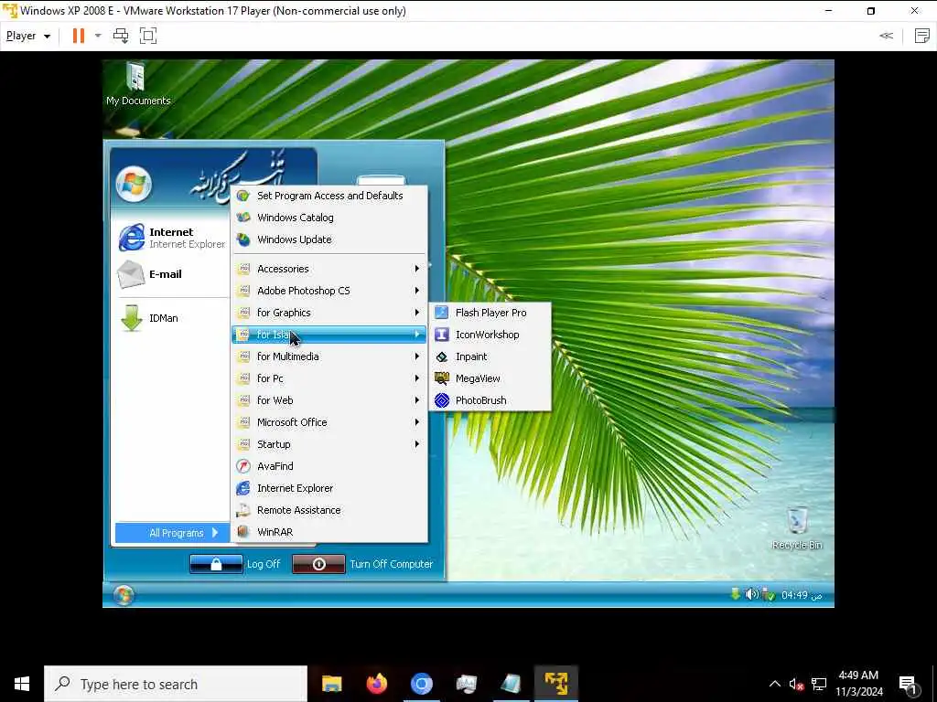The height and width of the screenshot is (702, 937).
Task: Click VMware Player icon on host taskbar
Action: tap(555, 684)
